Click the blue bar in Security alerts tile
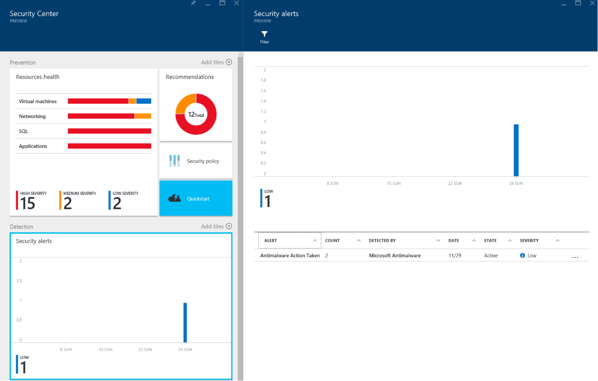This screenshot has height=381, width=598. (x=185, y=322)
